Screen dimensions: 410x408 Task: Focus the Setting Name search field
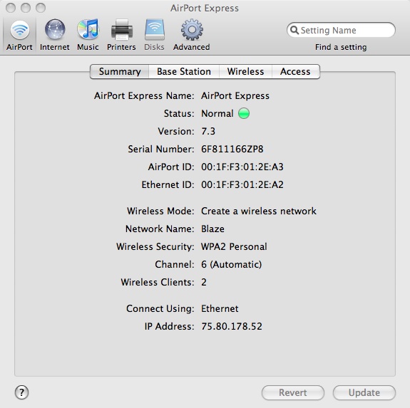pyautogui.click(x=341, y=30)
